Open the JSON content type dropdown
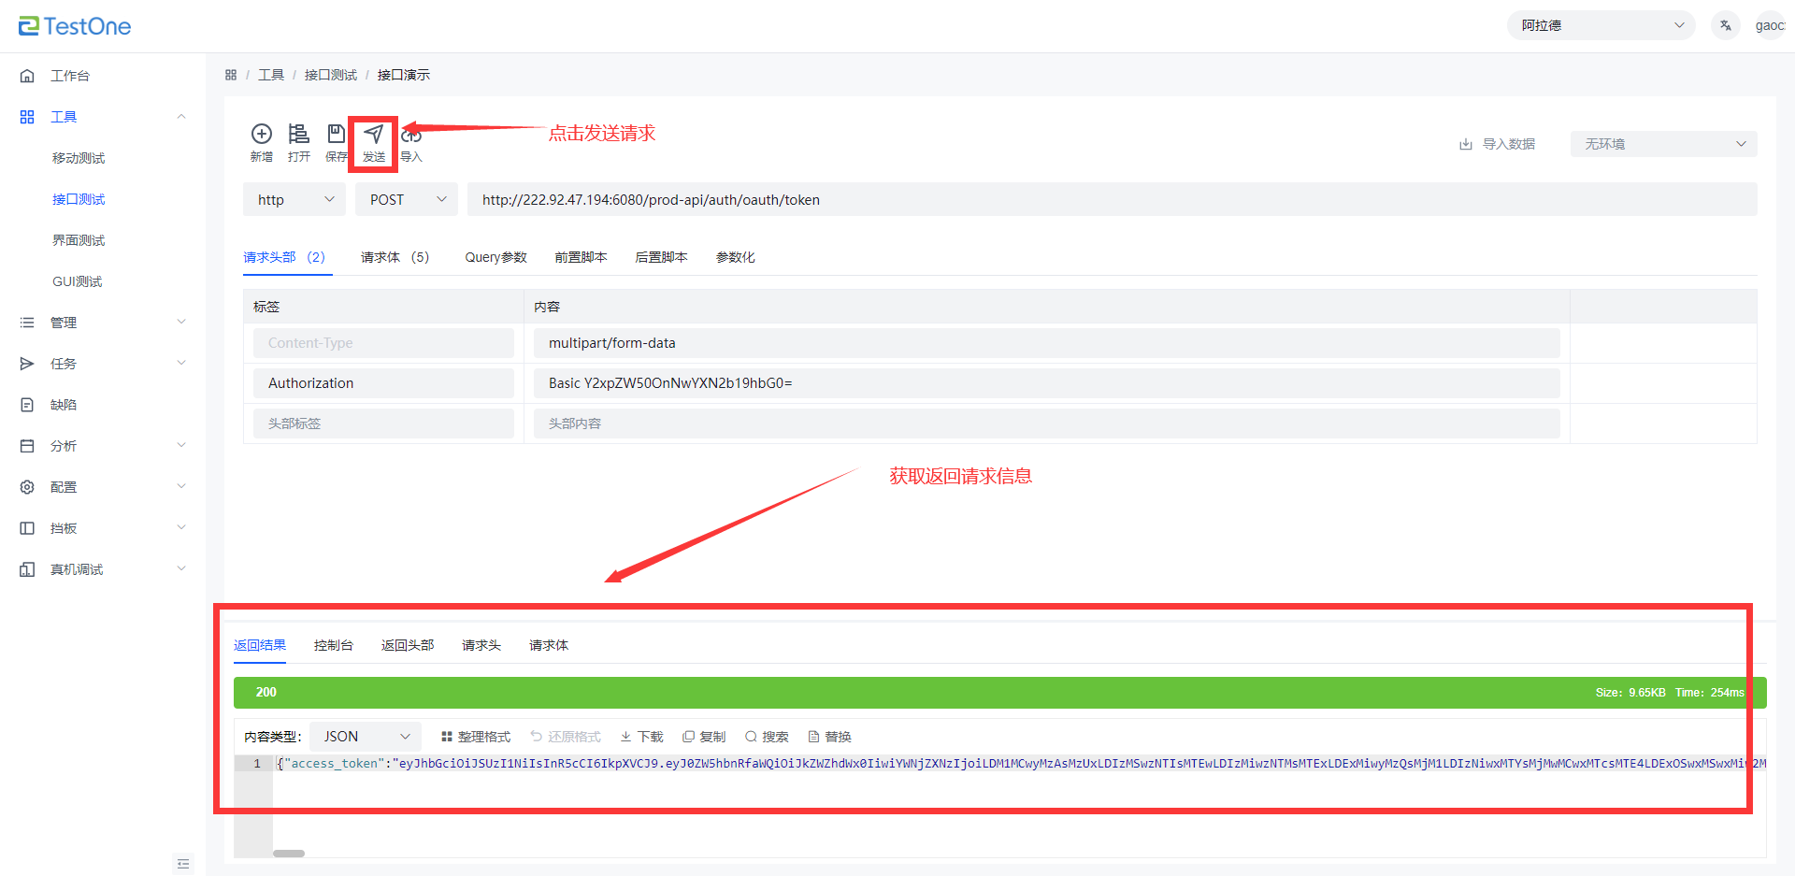Viewport: 1795px width, 876px height. [366, 737]
